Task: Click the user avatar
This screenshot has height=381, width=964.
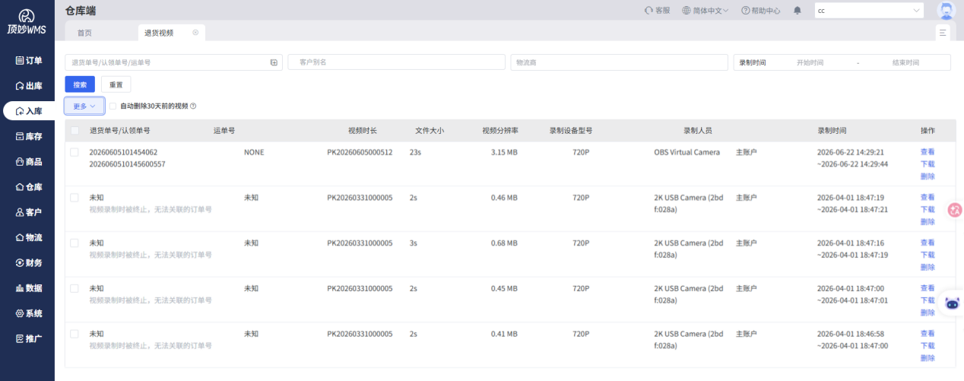Action: (947, 11)
